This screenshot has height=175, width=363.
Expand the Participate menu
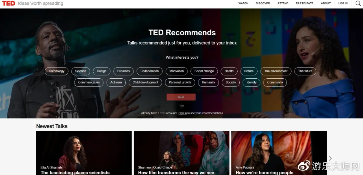[x=305, y=3]
